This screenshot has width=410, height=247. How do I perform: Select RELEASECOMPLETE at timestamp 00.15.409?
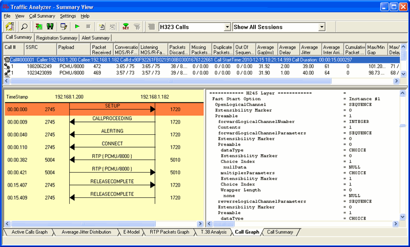point(104,197)
